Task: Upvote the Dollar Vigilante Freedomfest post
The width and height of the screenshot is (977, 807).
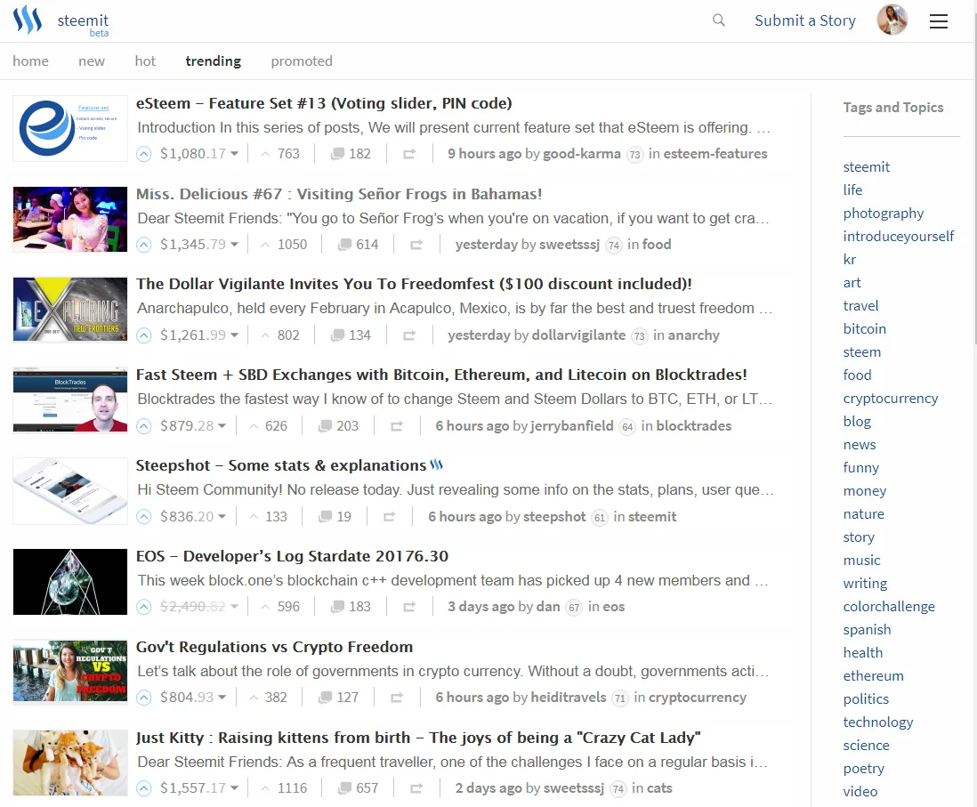Action: 144,336
